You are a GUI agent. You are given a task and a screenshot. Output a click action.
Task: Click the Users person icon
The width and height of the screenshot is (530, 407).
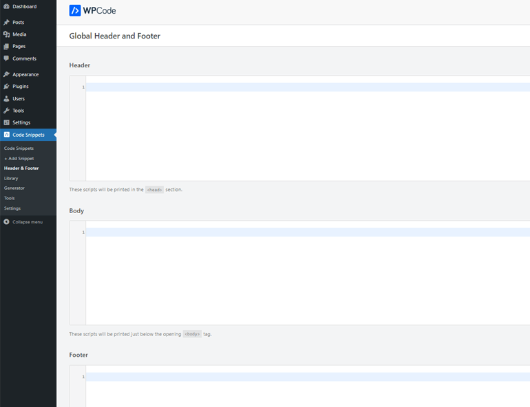7,98
